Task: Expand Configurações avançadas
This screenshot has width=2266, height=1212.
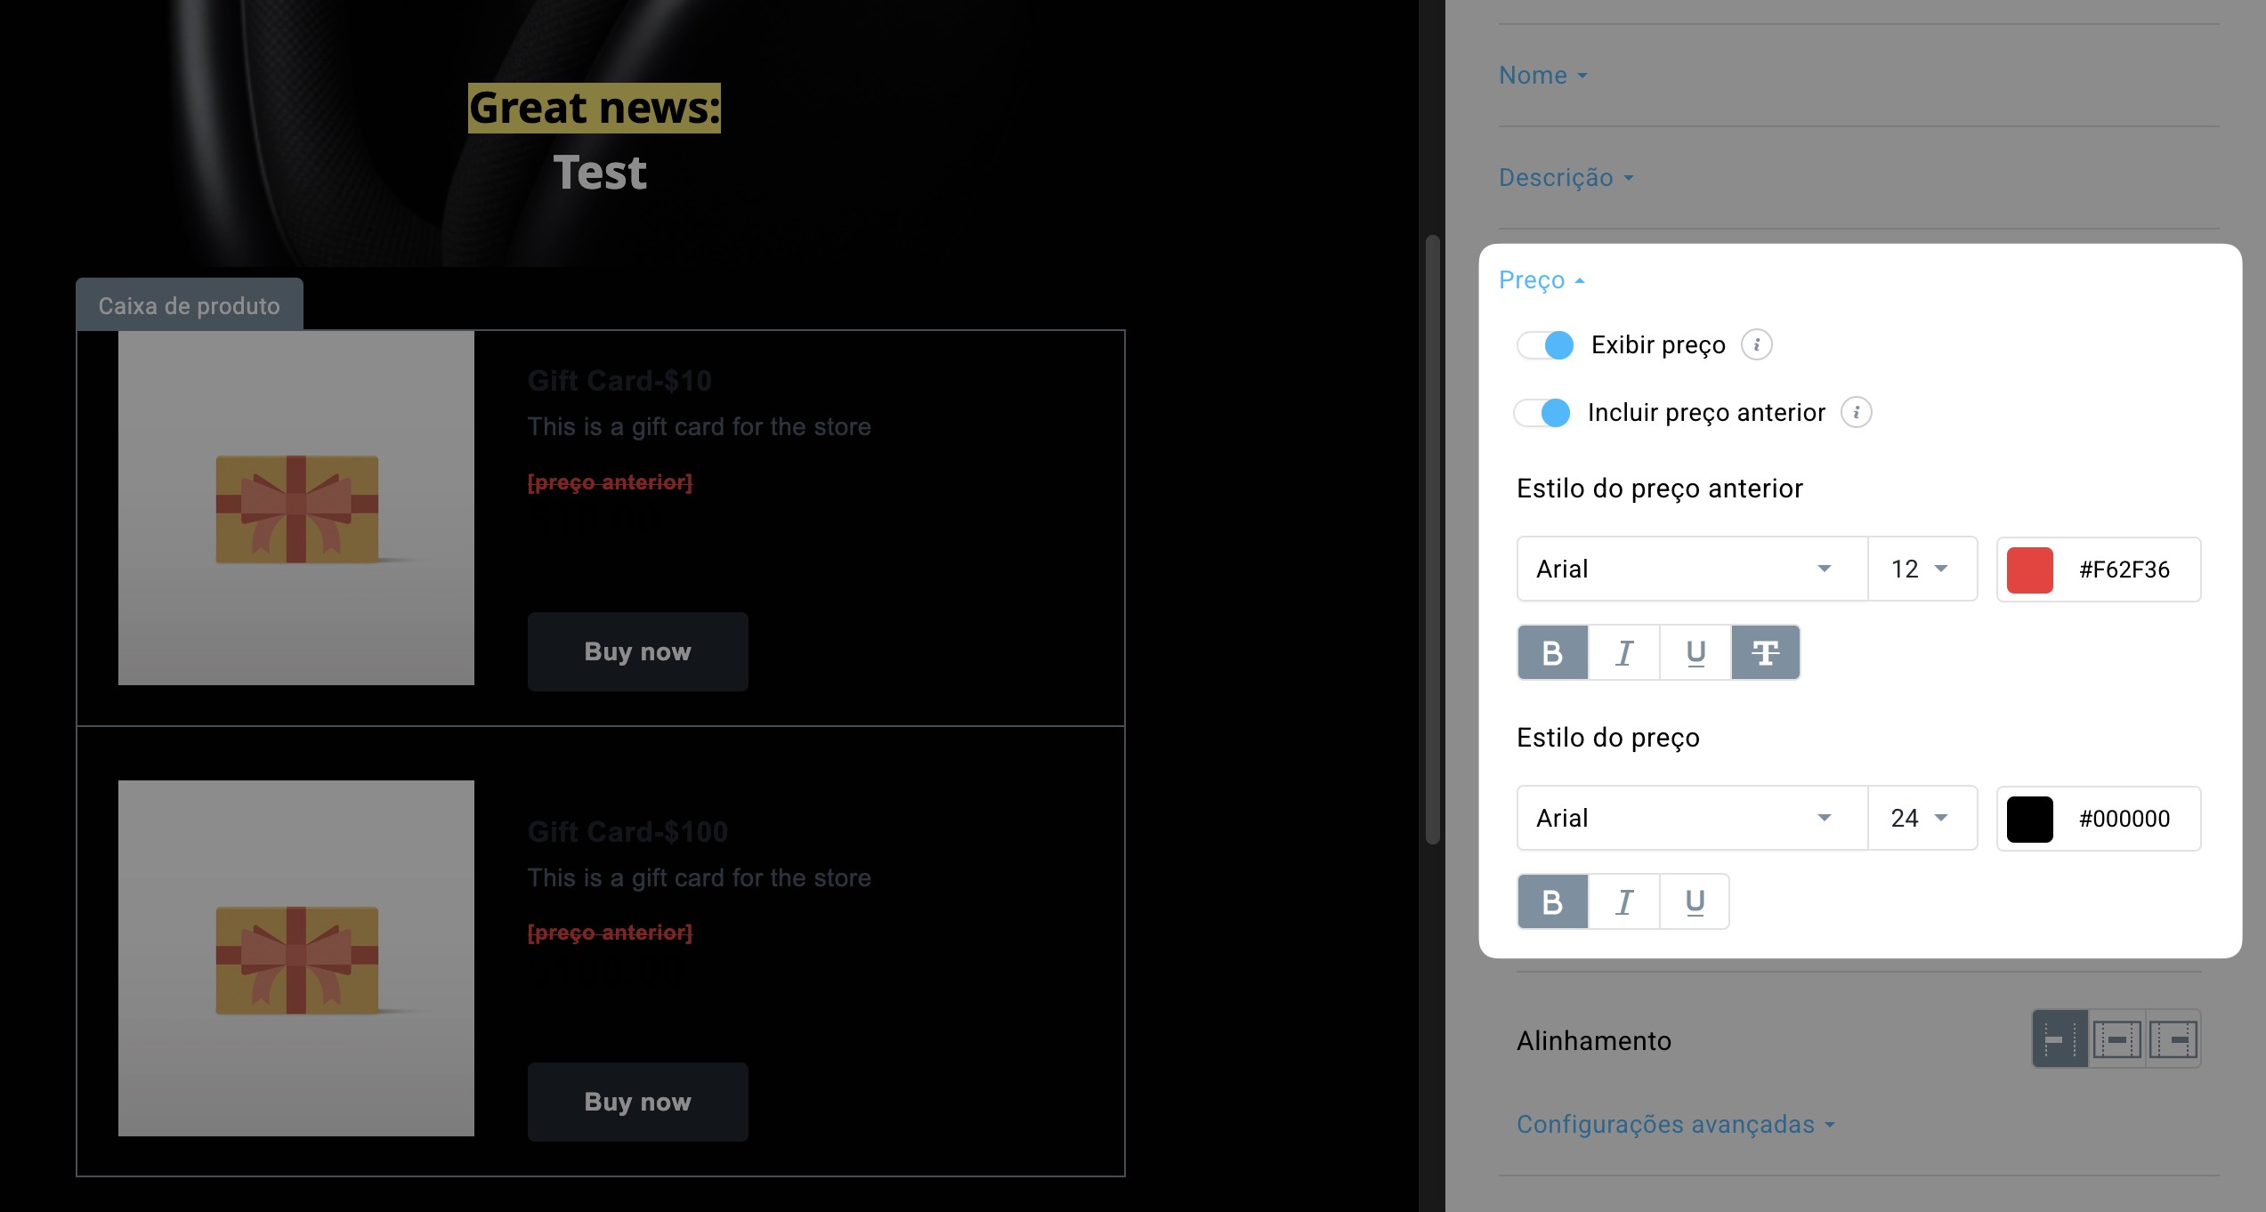Action: point(1675,1125)
